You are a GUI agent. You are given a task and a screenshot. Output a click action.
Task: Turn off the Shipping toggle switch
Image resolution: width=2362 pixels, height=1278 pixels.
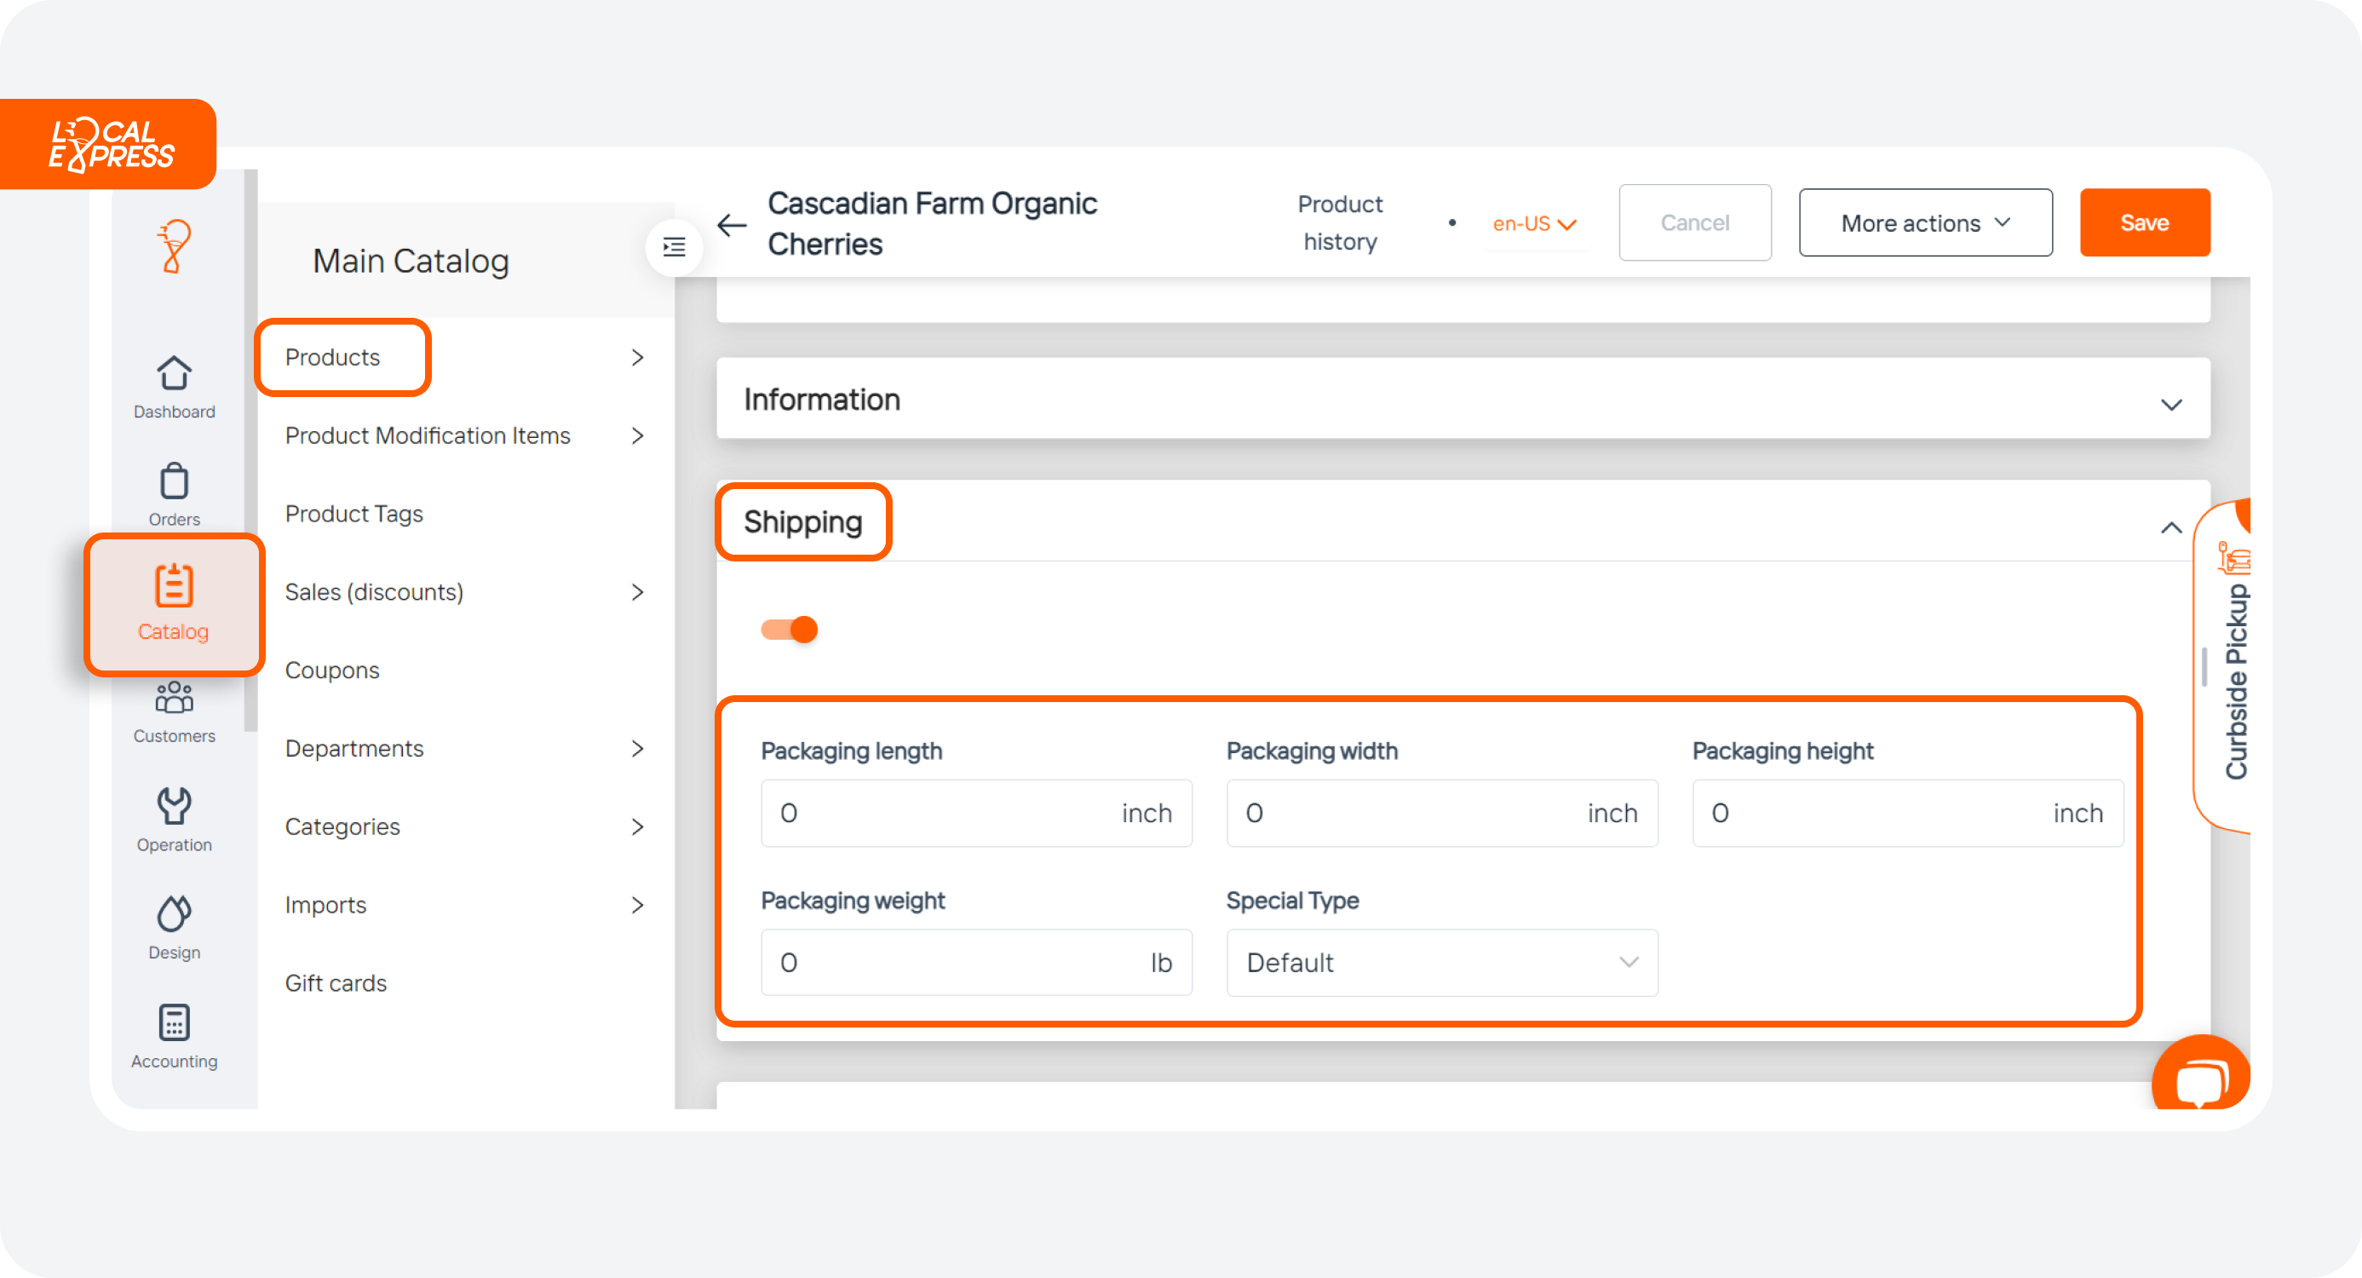789,630
